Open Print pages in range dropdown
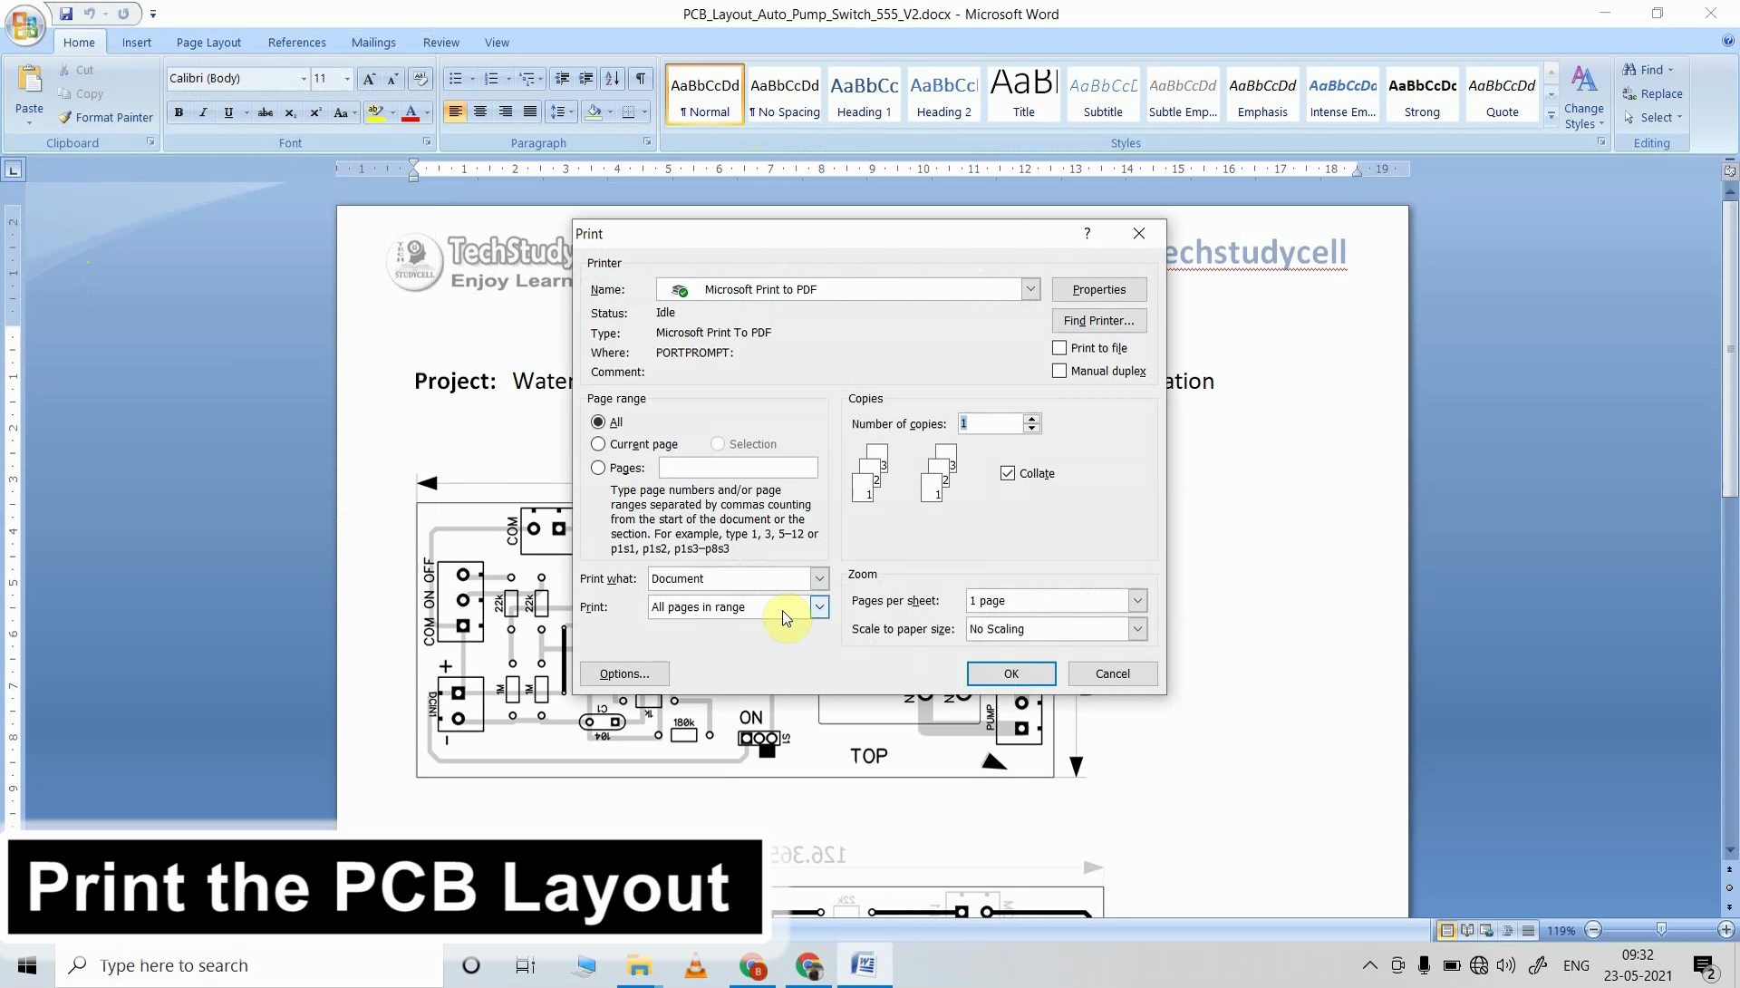Image resolution: width=1740 pixels, height=988 pixels. [x=819, y=606]
